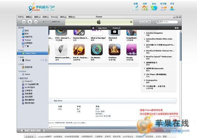Screen dimensions: 197x138
Task: Open the 帮助(H) menu
Action: coord(72,17)
